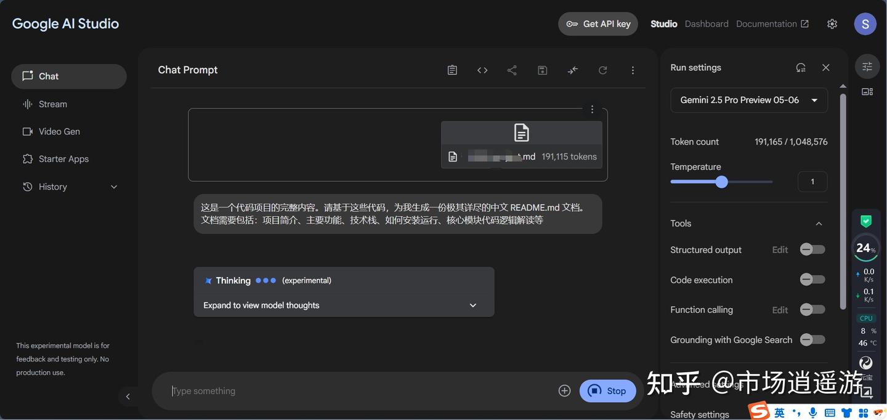Turn on Code execution
This screenshot has height=420, width=887.
812,280
